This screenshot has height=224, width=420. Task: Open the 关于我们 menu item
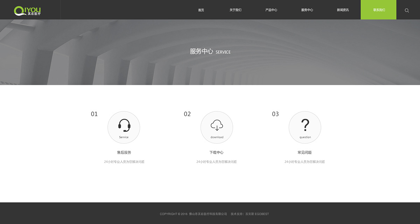[x=236, y=10]
